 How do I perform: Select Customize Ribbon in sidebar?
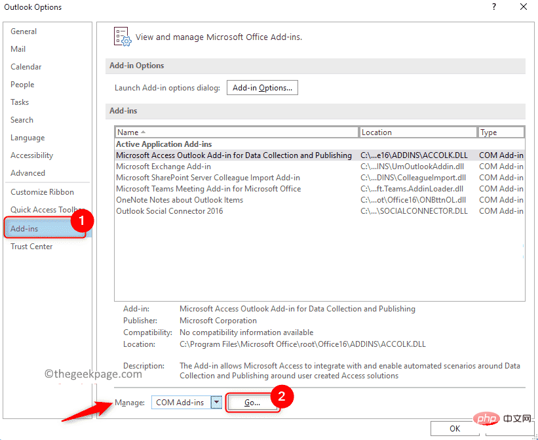(x=42, y=192)
